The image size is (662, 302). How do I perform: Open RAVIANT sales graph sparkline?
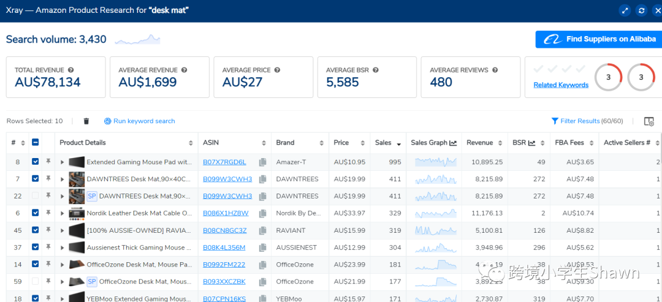click(436, 230)
